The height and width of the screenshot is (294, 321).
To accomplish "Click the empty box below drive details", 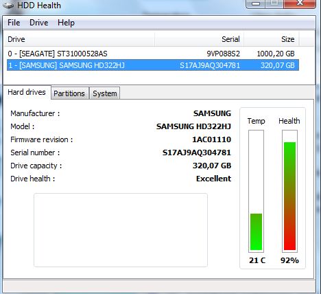I will (121, 230).
